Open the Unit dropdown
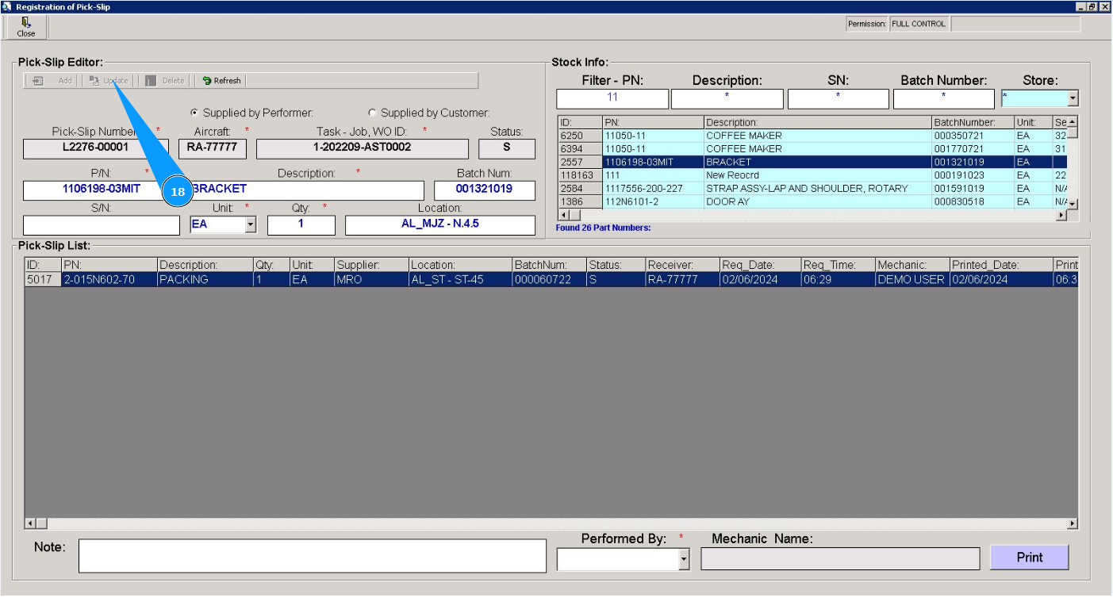Screen dimensions: 1113x598 click(250, 225)
